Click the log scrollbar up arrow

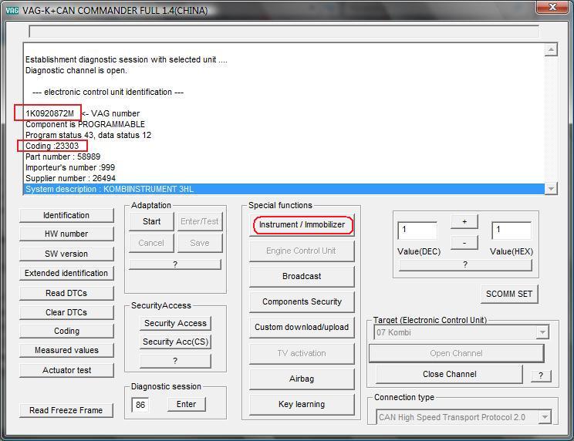[x=551, y=49]
